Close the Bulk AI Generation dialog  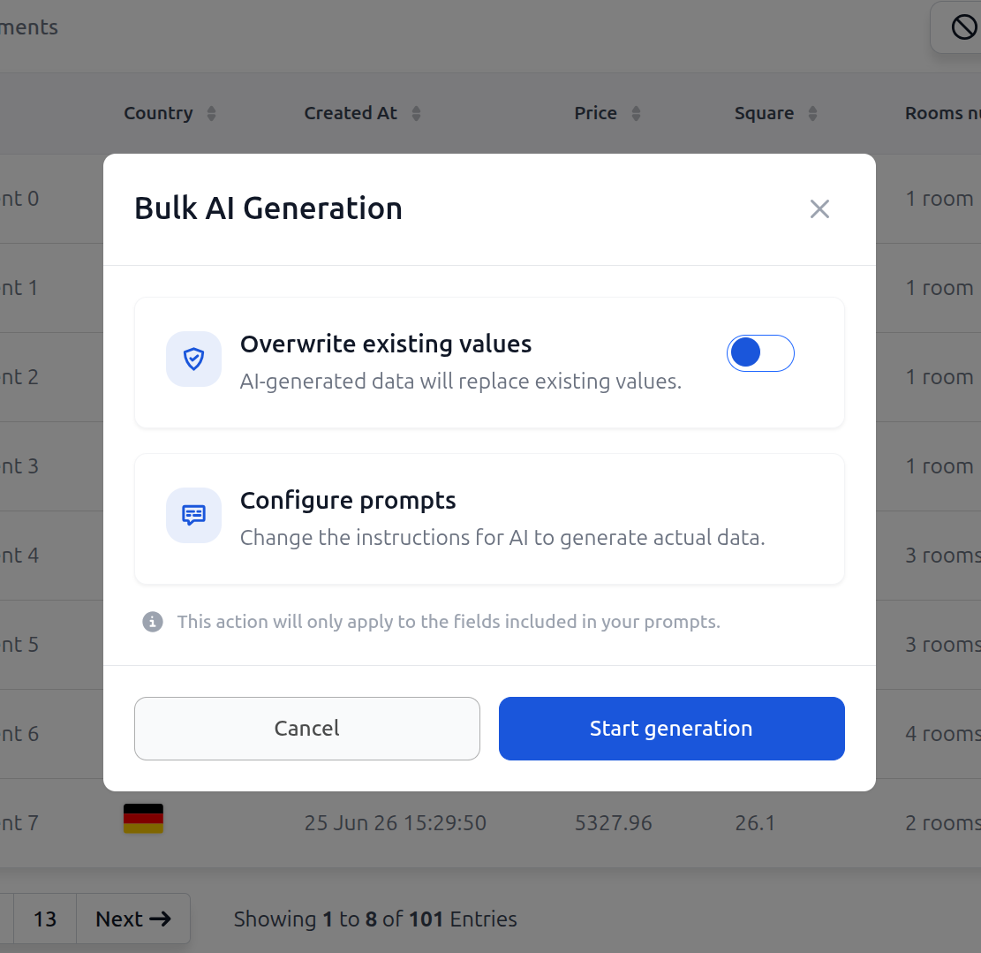[x=819, y=209]
